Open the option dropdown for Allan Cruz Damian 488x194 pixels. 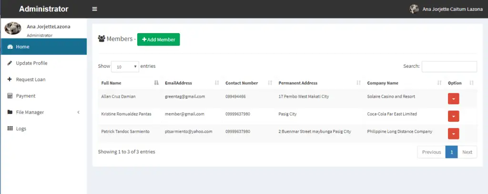(x=454, y=99)
